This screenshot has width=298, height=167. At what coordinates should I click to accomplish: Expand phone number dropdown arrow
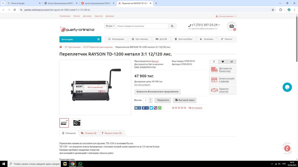(x=219, y=25)
